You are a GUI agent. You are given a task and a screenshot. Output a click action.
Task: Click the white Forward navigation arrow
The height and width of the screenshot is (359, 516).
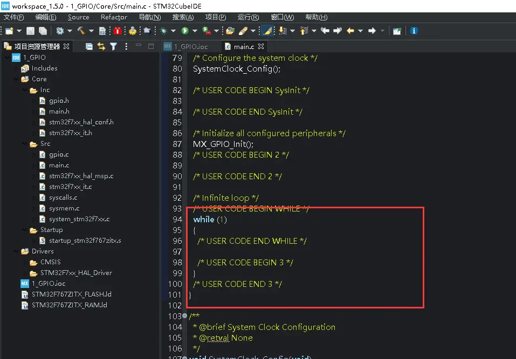(x=372, y=31)
